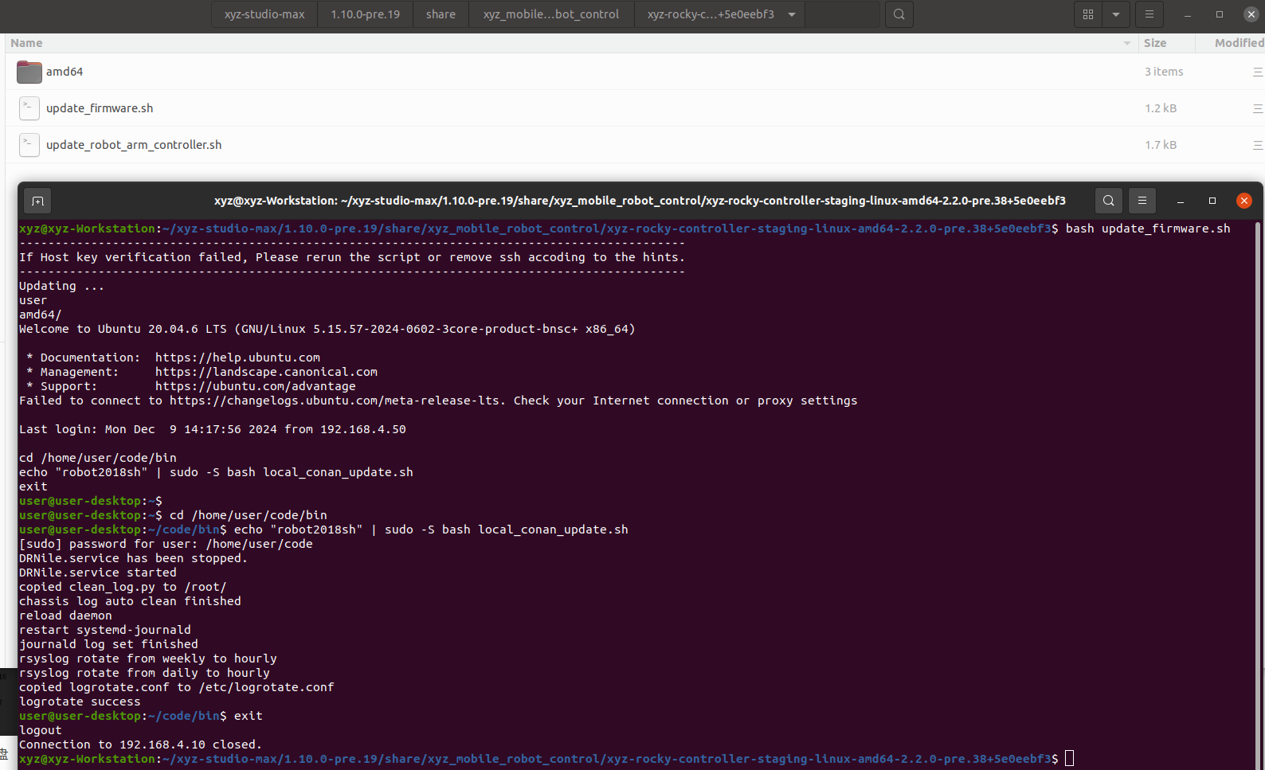Screen dimensions: 1265x770
Task: Click the 'Last login: Mon Dec 9' line
Action: click(213, 429)
